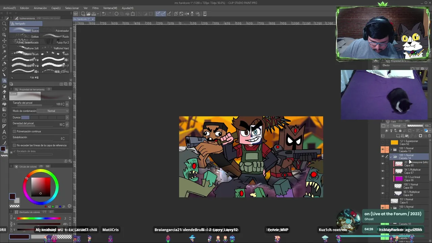Click the Redo arrow icon

pyautogui.click(x=109, y=14)
